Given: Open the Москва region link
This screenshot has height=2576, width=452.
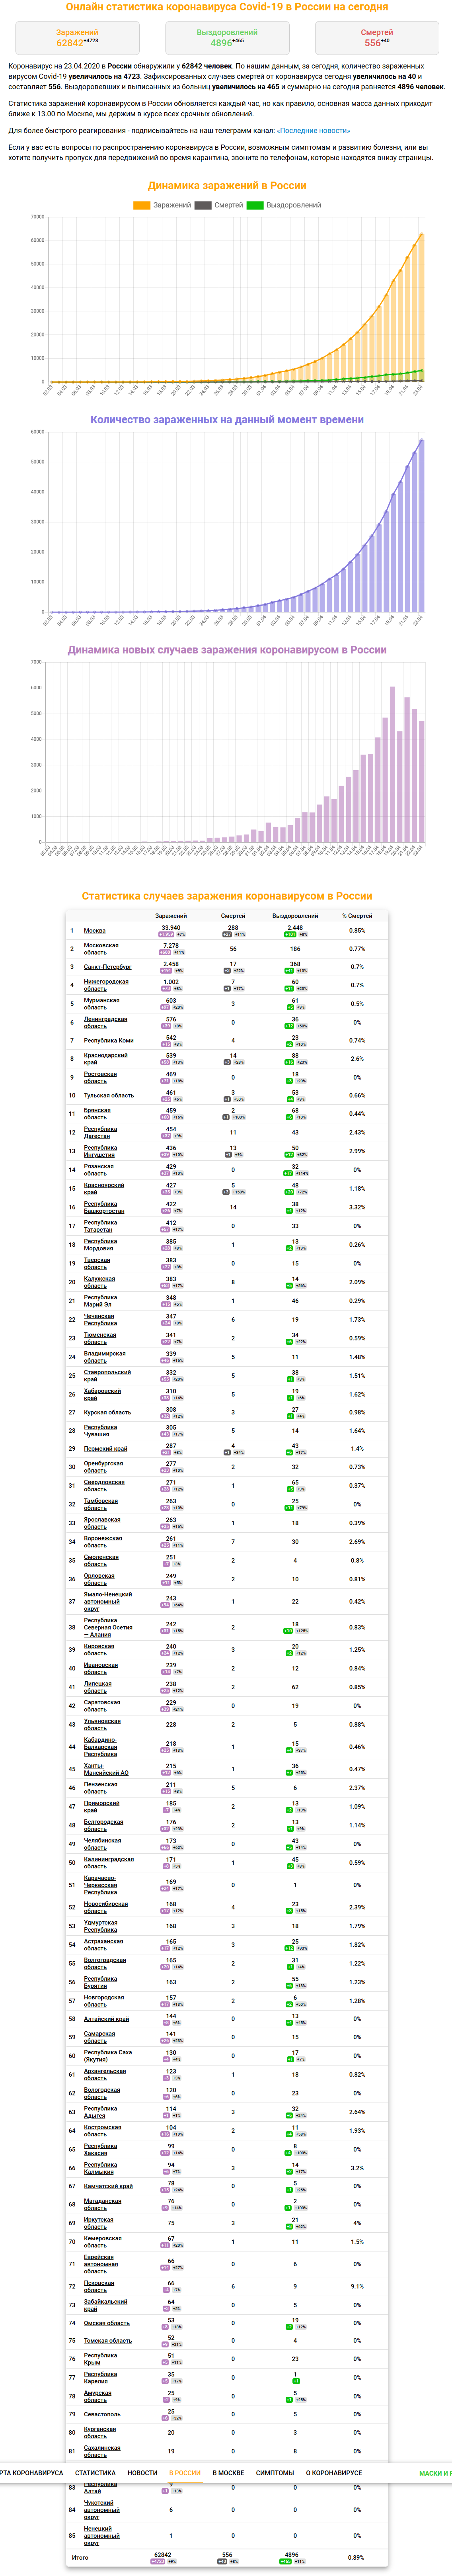Looking at the screenshot, I should point(95,930).
